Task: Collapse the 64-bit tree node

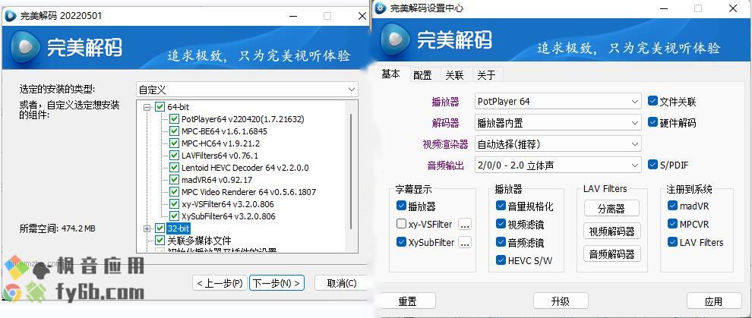Action: coord(147,107)
